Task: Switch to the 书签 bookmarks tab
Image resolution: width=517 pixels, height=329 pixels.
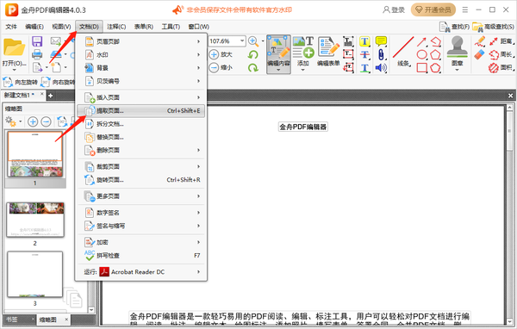Action: [x=13, y=320]
